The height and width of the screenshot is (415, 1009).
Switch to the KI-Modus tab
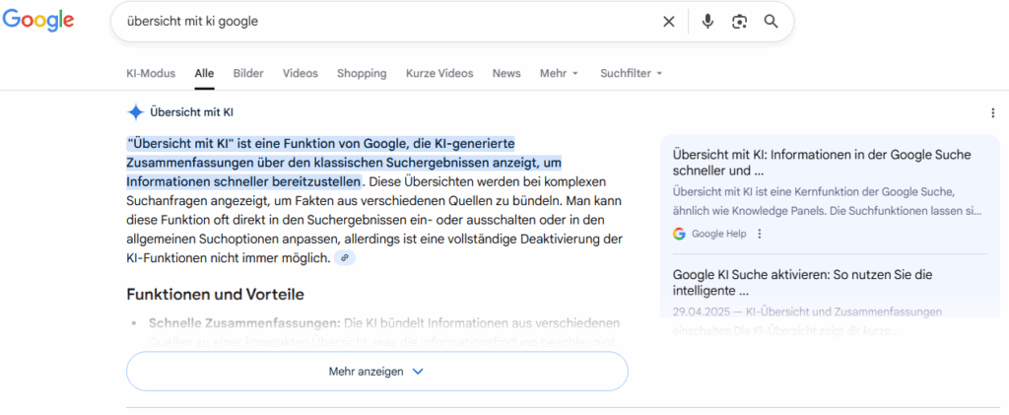(x=151, y=73)
